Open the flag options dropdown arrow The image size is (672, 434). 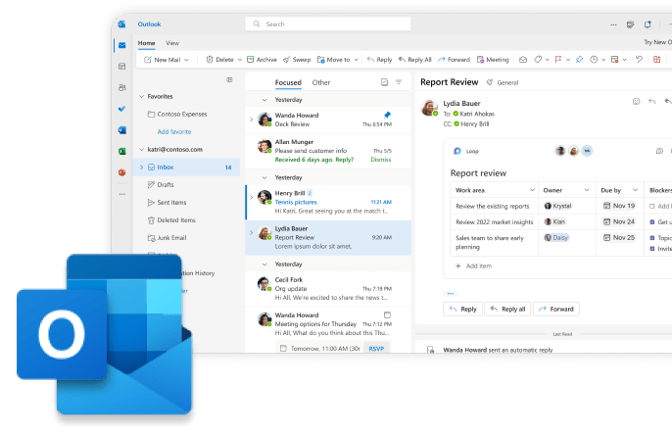568,60
